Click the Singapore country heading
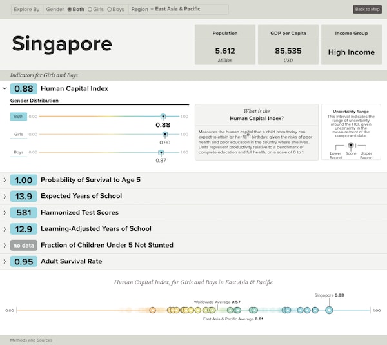Viewport: 387px width, 345px height. tap(62, 44)
